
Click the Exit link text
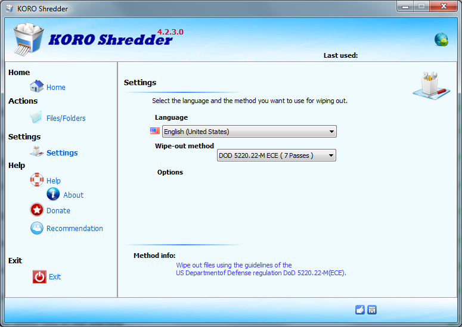pos(55,277)
